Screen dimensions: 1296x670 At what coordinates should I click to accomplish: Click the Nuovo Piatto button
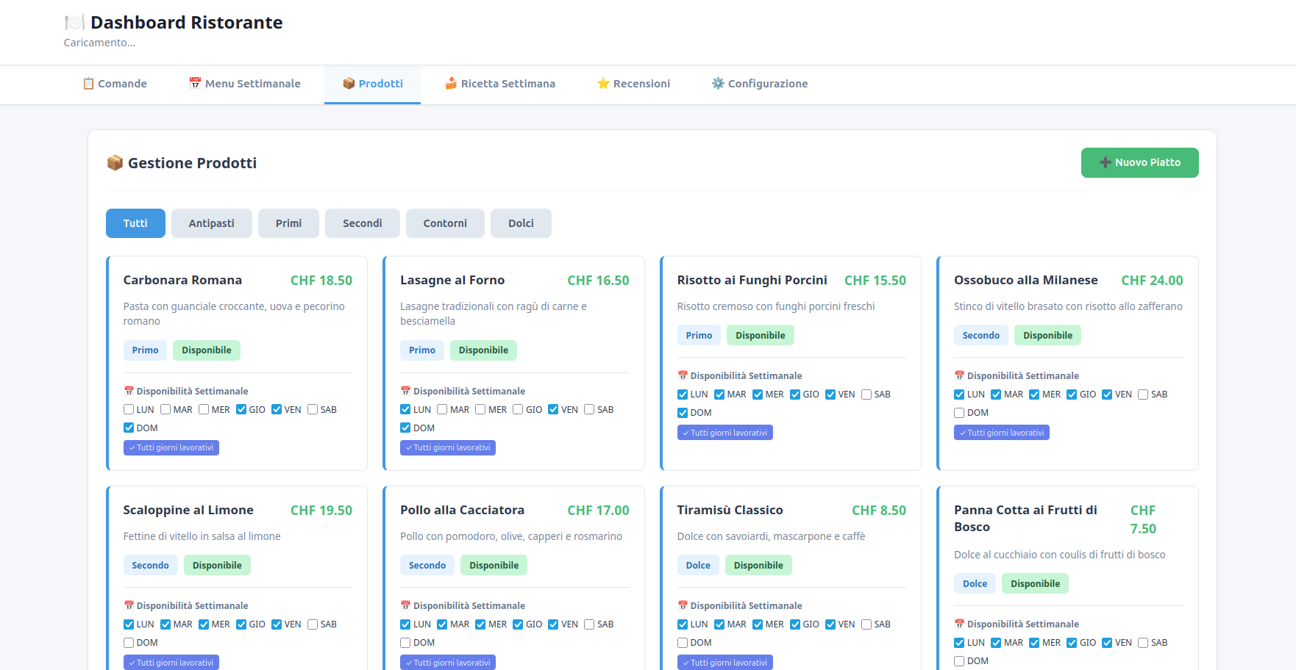point(1139,162)
